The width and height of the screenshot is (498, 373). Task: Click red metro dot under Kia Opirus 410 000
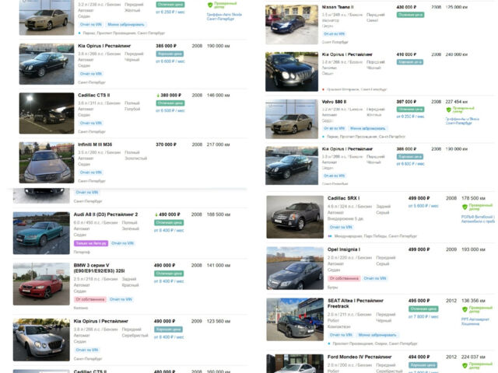click(324, 89)
